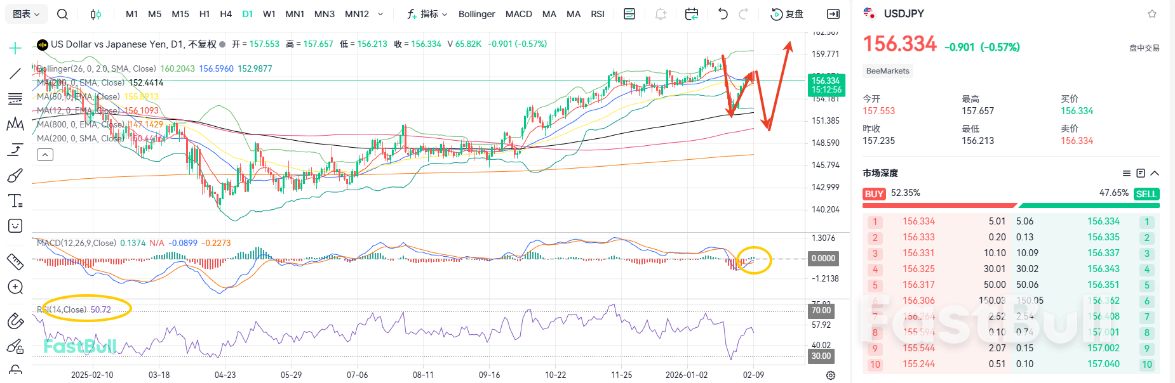This screenshot has width=1175, height=383.
Task: Click the green SELL button
Action: [x=1146, y=194]
